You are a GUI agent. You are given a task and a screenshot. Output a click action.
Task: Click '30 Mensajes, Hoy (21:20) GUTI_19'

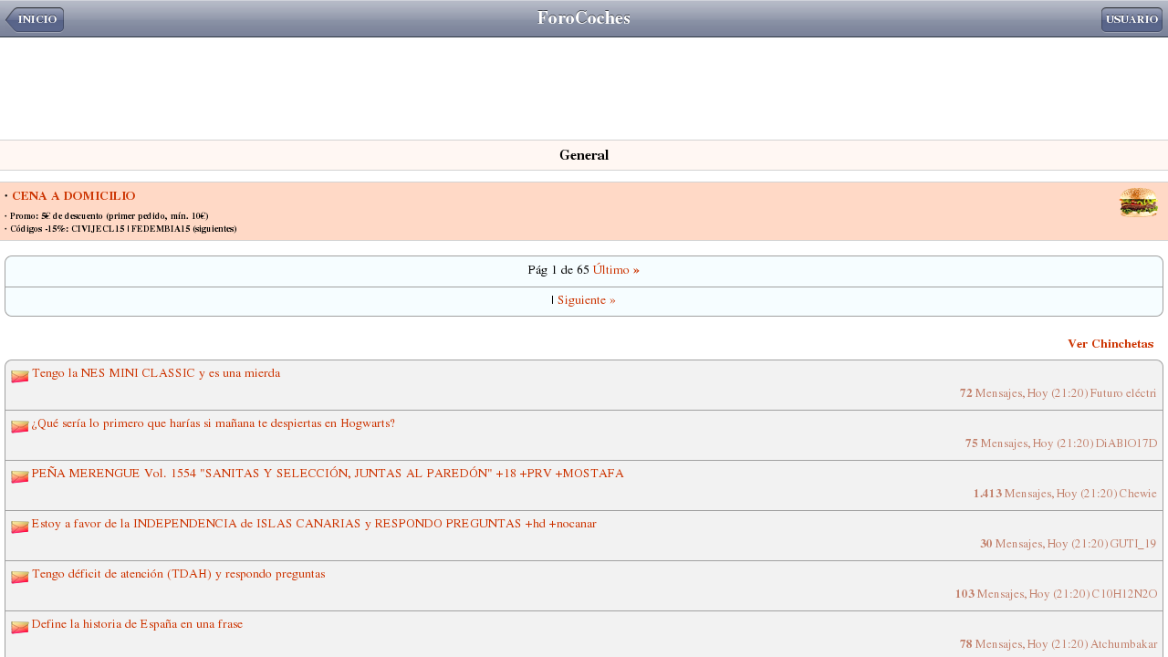1069,544
